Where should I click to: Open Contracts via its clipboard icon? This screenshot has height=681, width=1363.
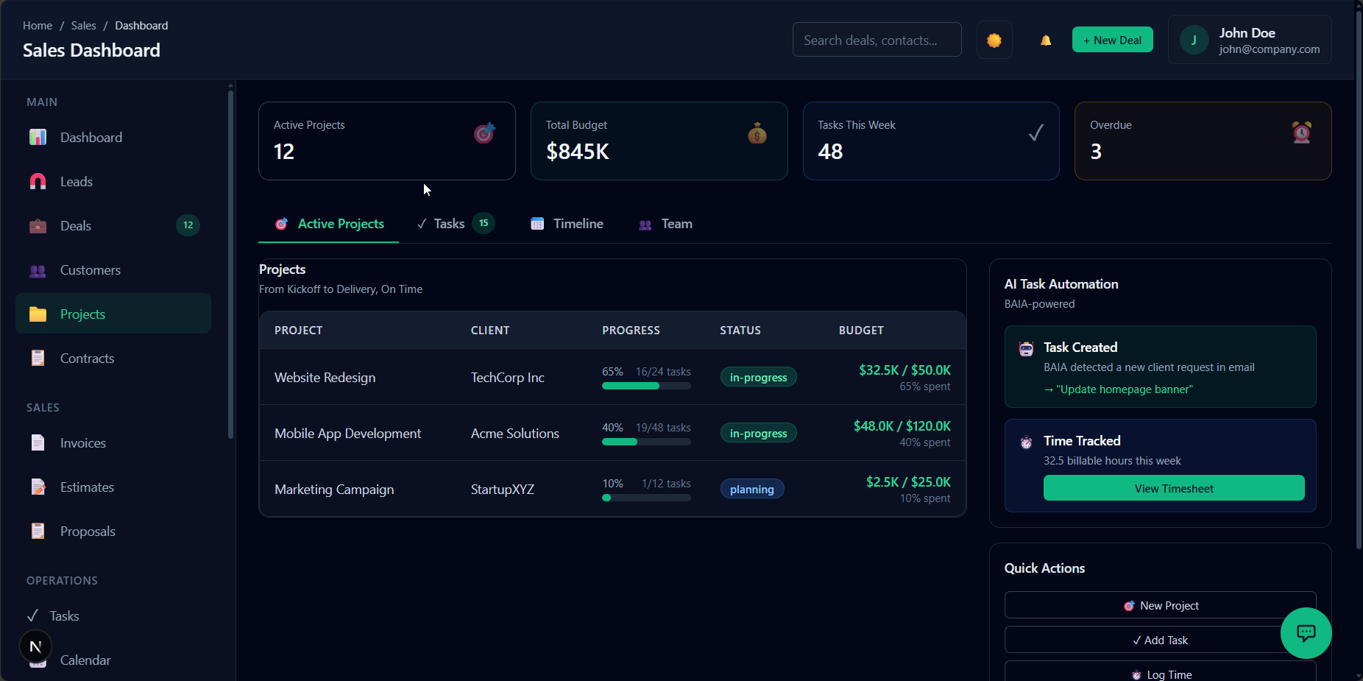point(38,358)
